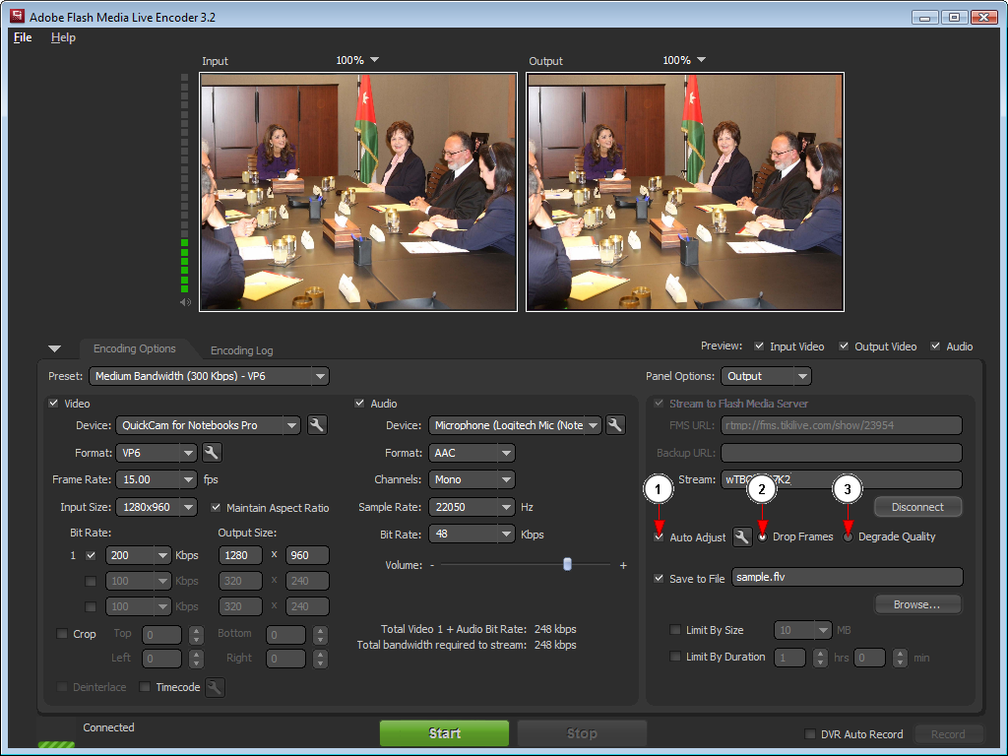Open video Bit Rate 200 Kbps dropdown

(x=138, y=555)
